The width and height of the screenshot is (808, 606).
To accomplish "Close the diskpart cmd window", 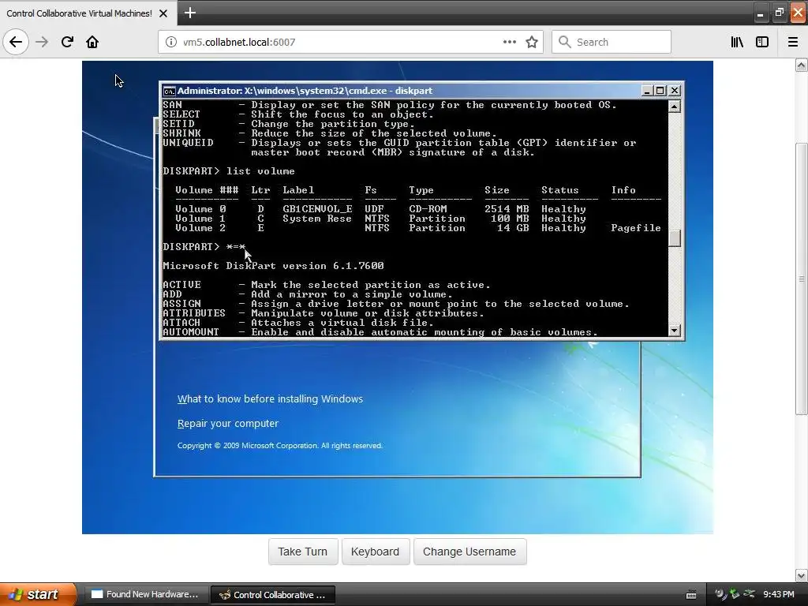I will 675,91.
